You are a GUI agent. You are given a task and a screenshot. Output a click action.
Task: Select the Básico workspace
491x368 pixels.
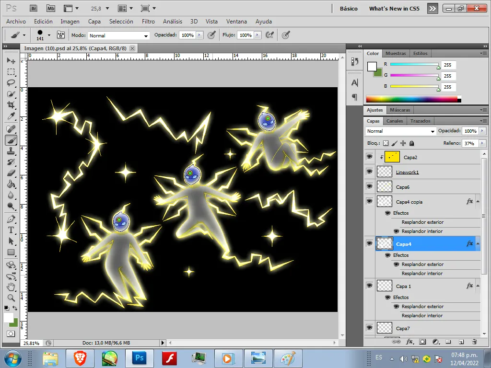[349, 9]
